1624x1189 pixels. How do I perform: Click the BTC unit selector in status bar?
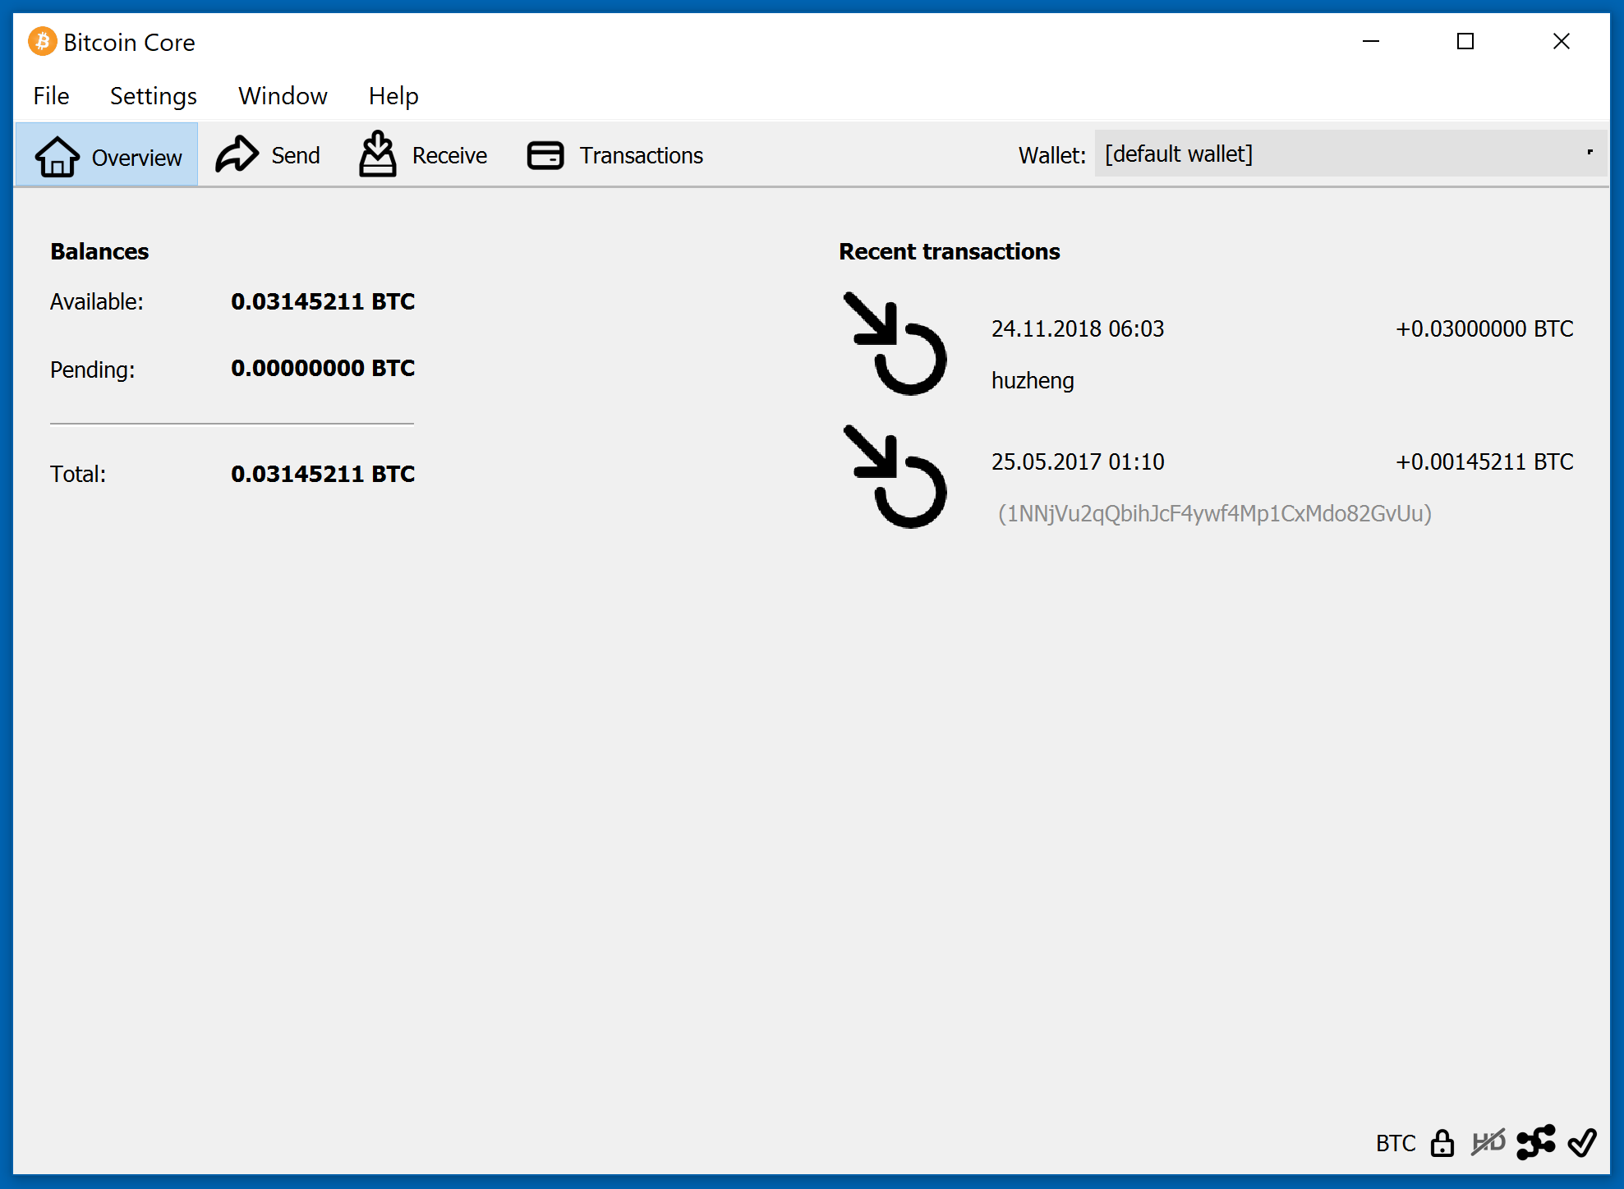tap(1395, 1143)
